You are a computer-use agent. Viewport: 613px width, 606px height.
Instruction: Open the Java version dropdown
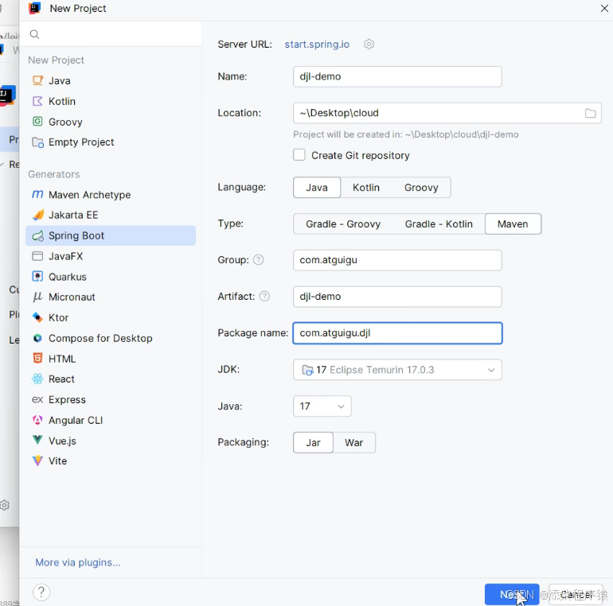[322, 406]
